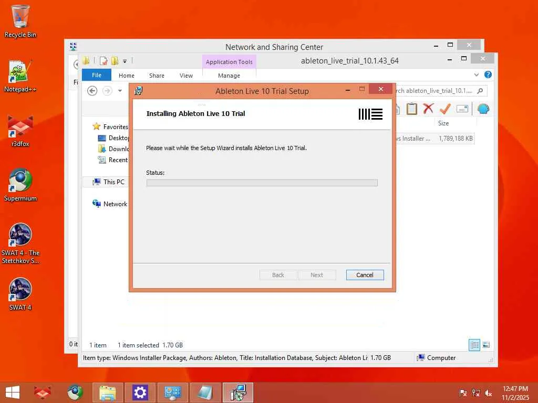Cancel the Ableton Live 10 Trial installation

pyautogui.click(x=365, y=275)
